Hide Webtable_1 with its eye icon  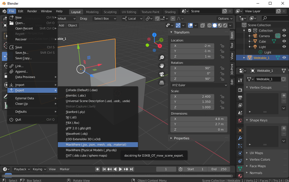[284, 58]
